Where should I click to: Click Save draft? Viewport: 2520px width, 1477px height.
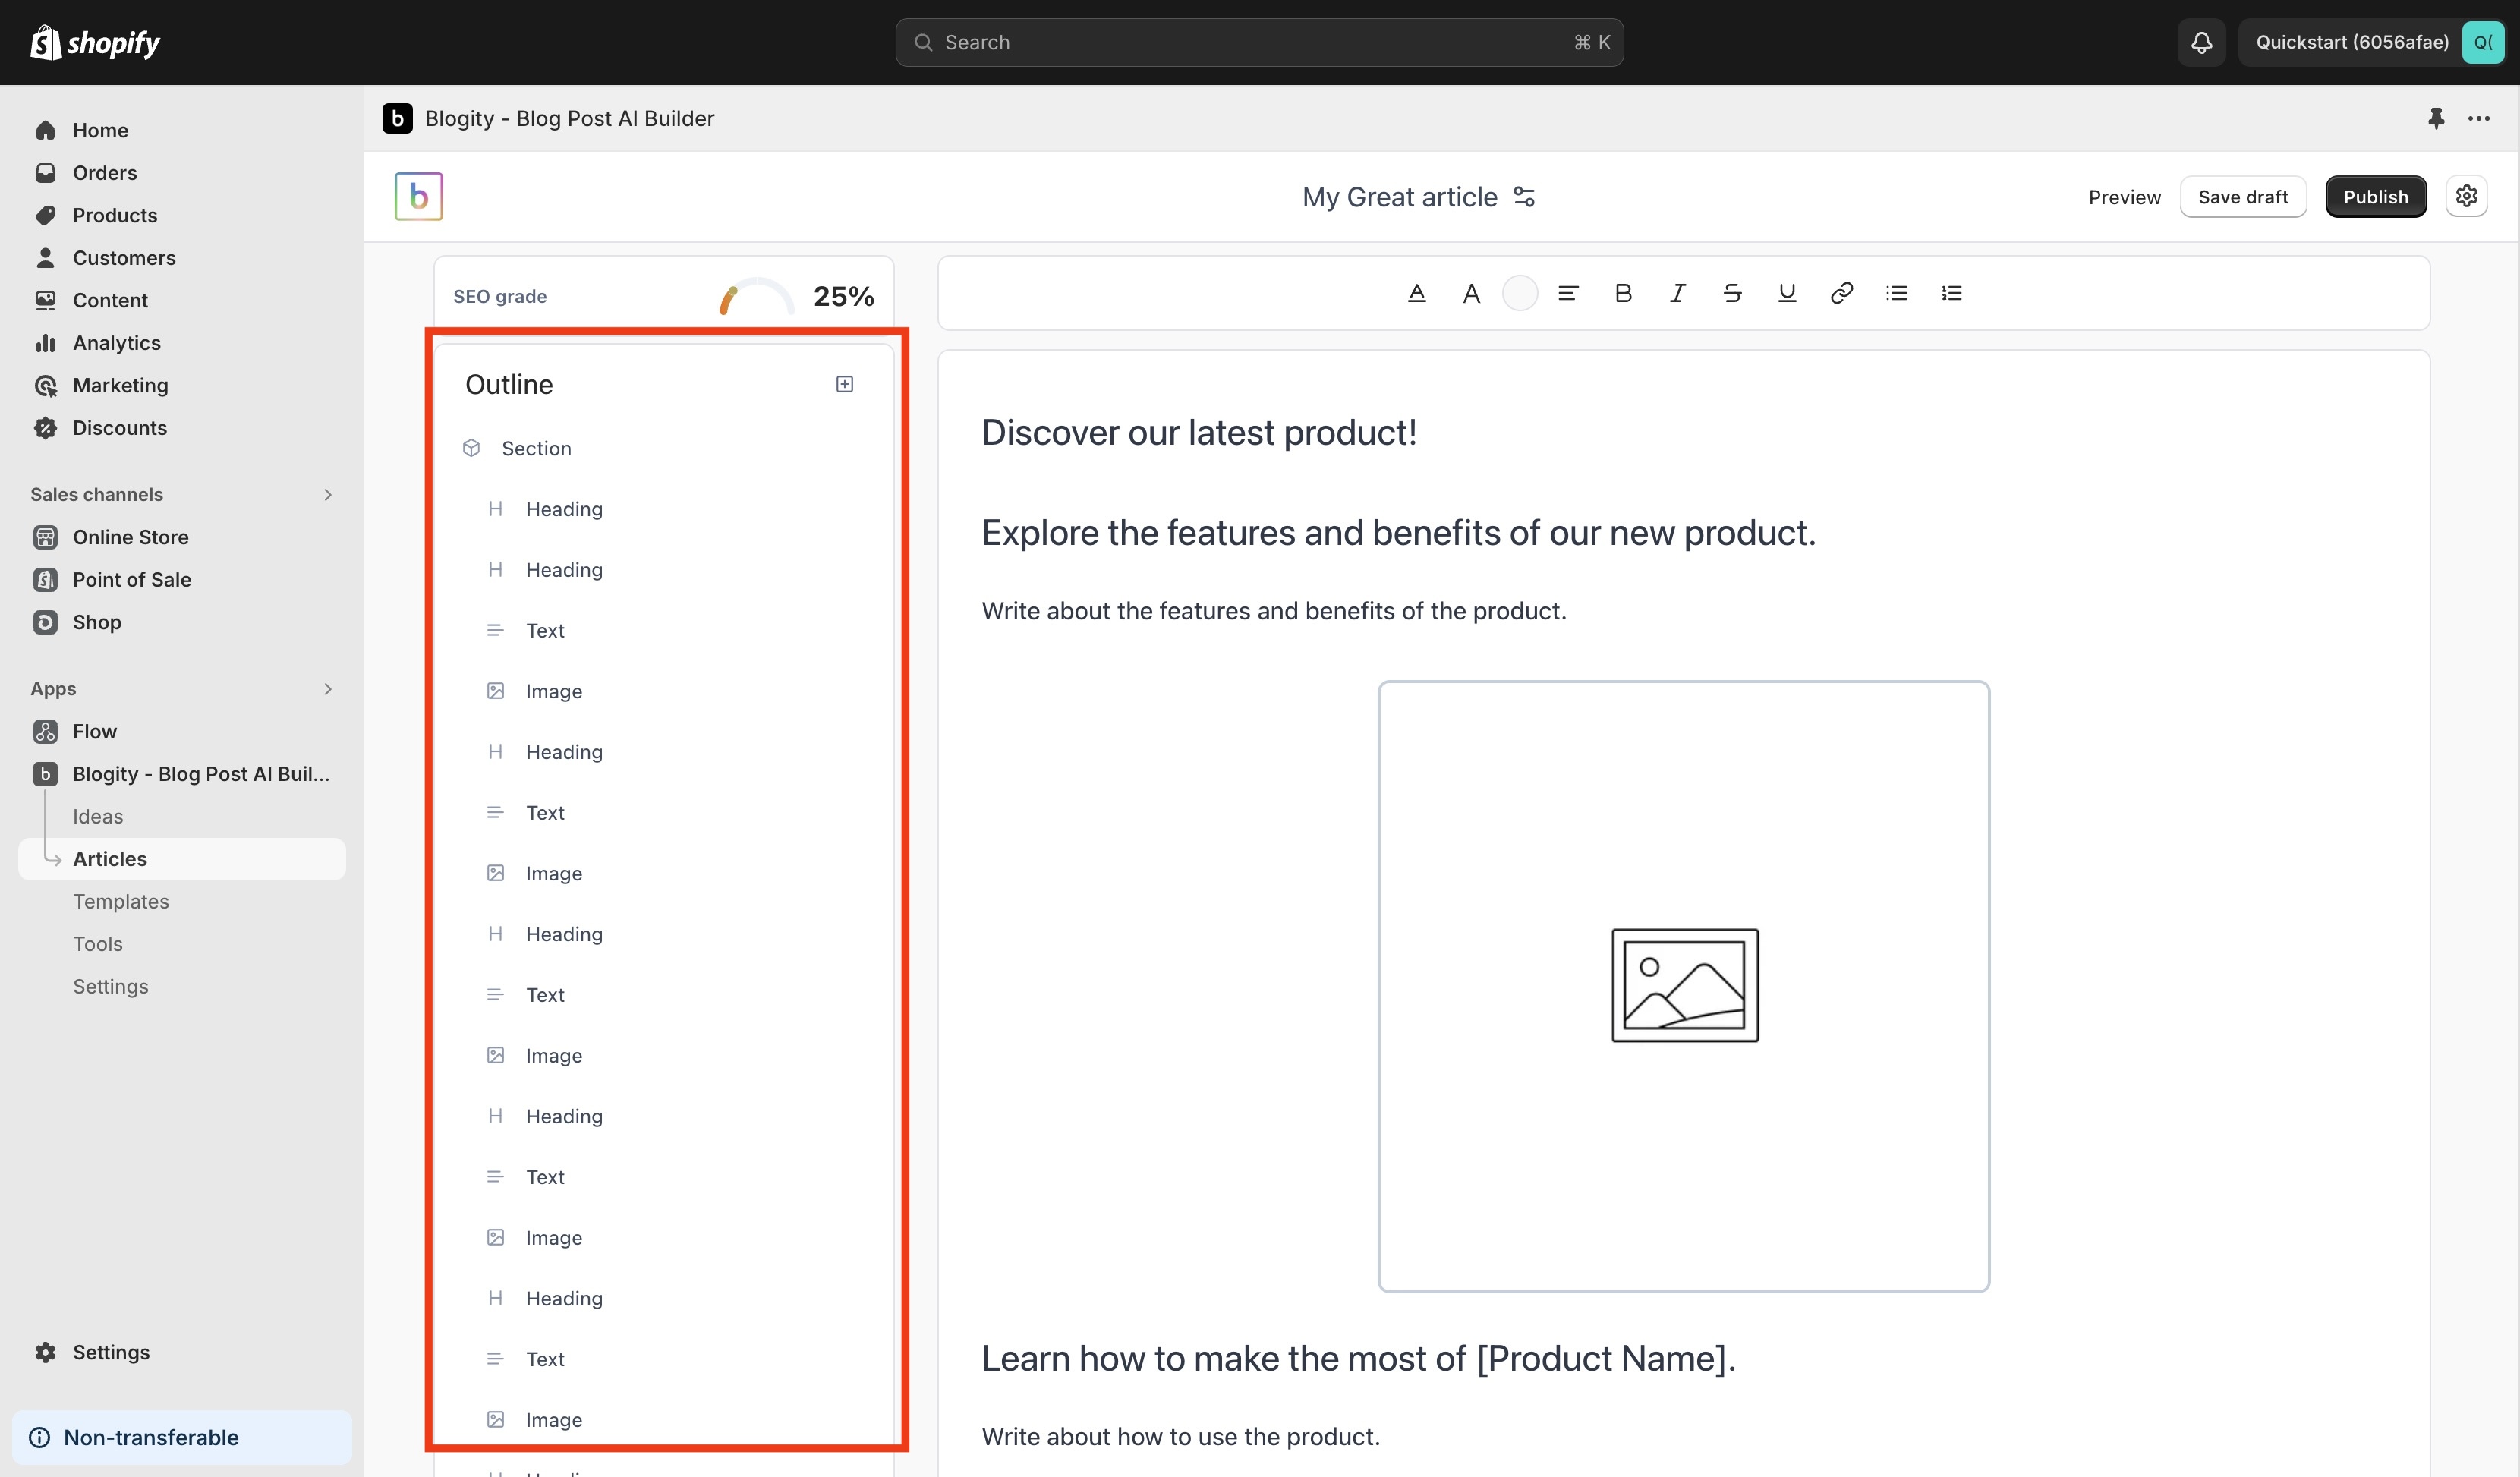point(2242,197)
